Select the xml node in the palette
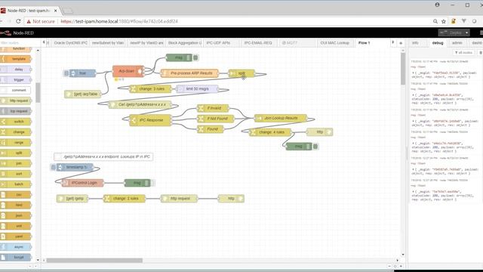The height and width of the screenshot is (272, 483). tap(16, 226)
